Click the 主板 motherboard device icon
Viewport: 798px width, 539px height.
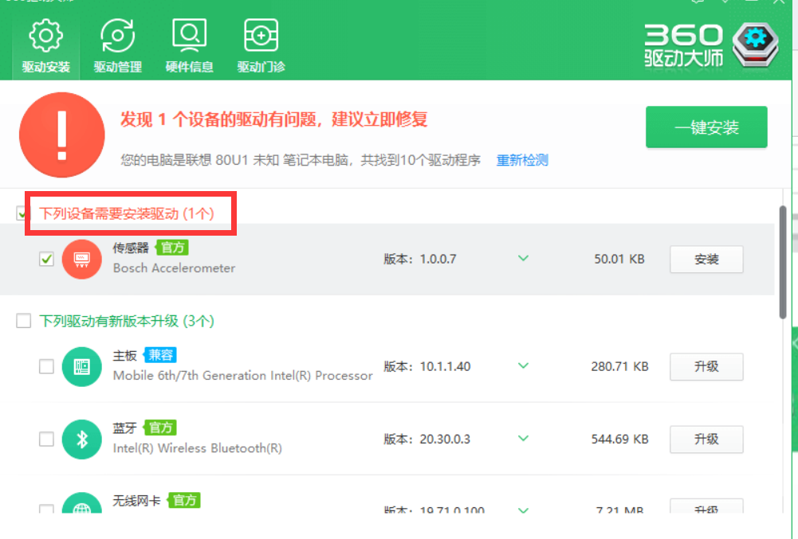pyautogui.click(x=82, y=366)
